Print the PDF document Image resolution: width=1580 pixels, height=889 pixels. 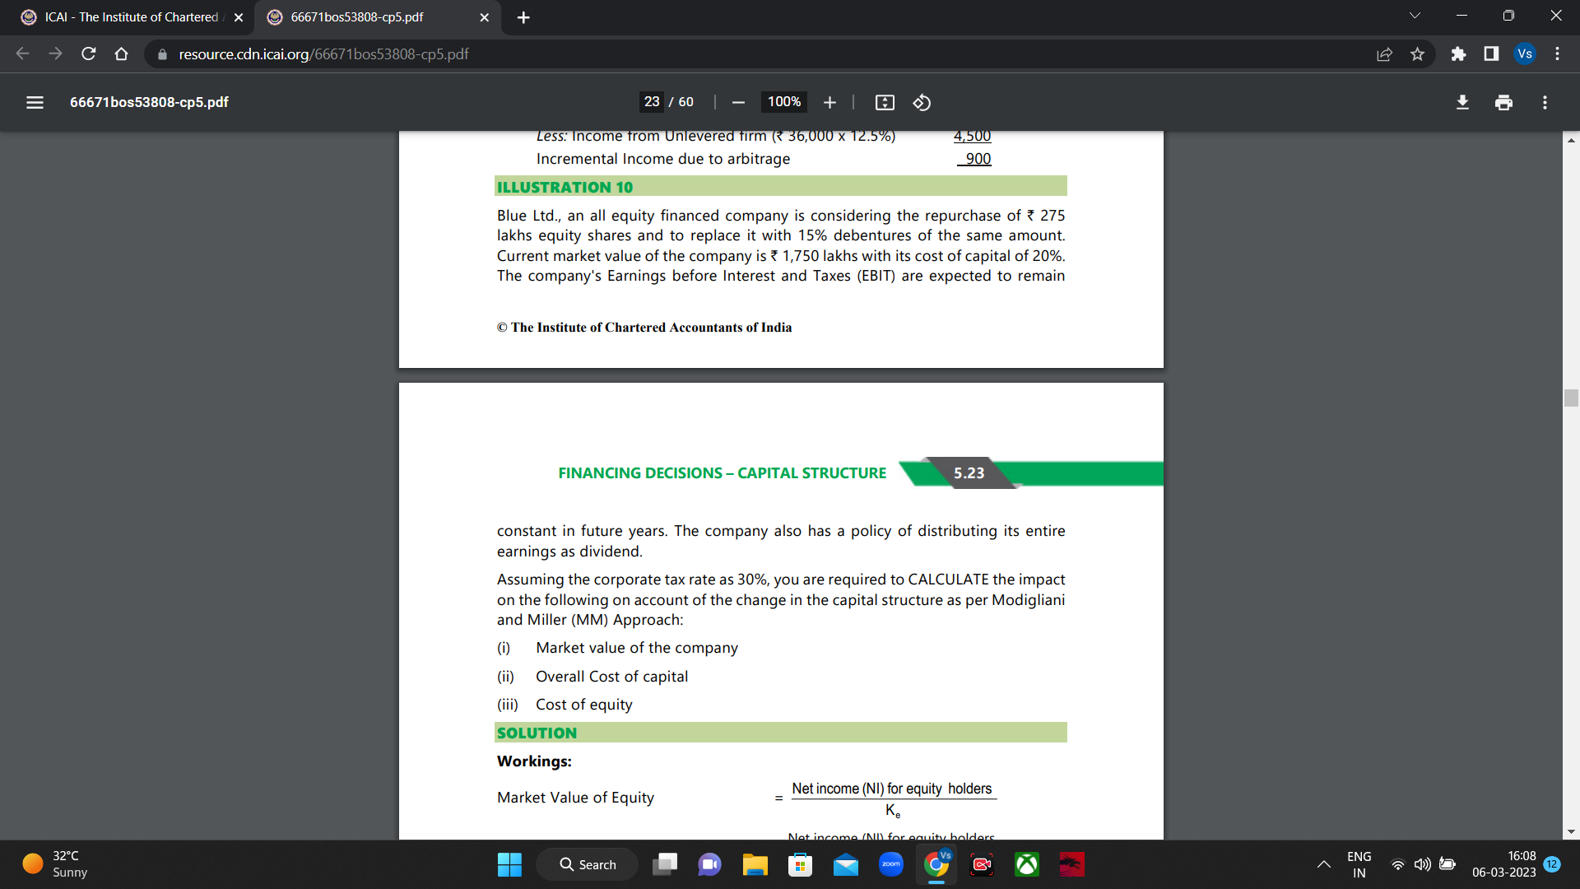point(1503,102)
